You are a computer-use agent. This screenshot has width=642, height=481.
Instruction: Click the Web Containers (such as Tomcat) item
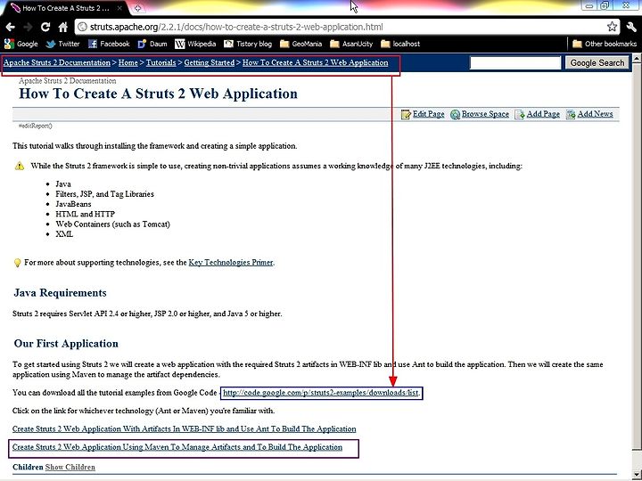point(112,224)
